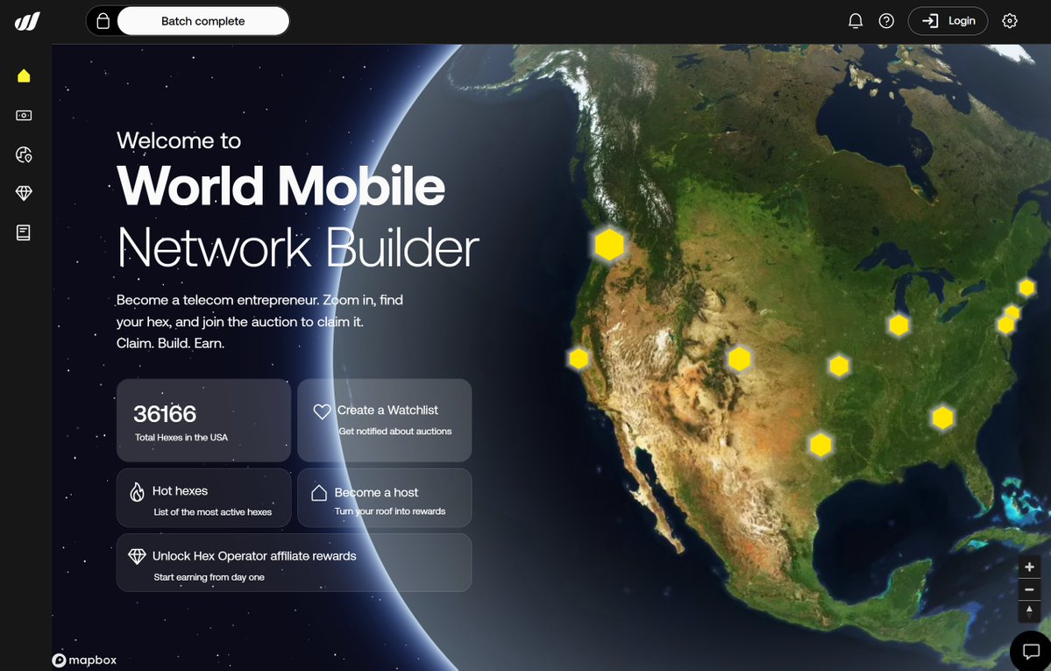The height and width of the screenshot is (671, 1051).
Task: Open the diamond rewards icon in the sidebar
Action: point(23,193)
